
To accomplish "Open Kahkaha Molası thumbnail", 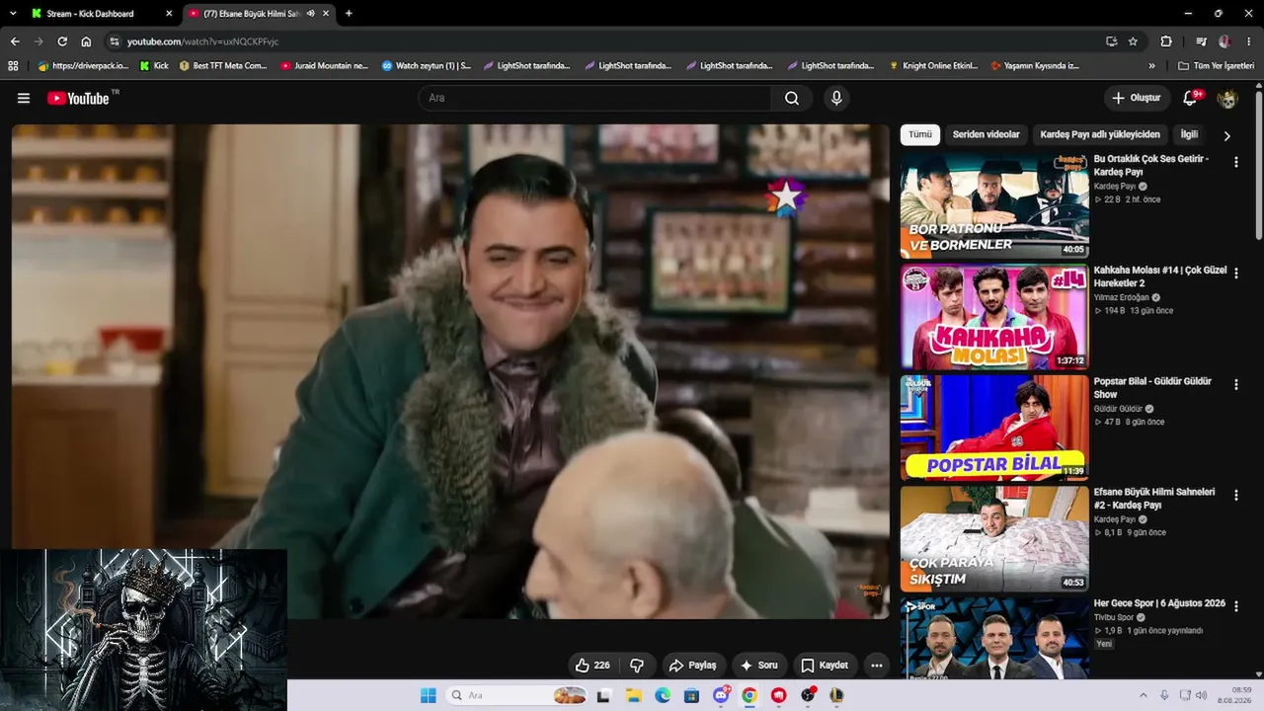I will coord(994,317).
